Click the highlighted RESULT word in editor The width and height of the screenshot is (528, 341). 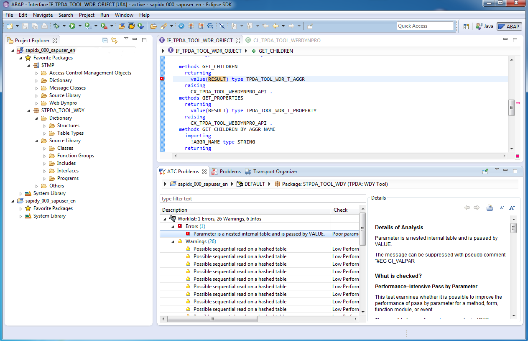(x=217, y=79)
